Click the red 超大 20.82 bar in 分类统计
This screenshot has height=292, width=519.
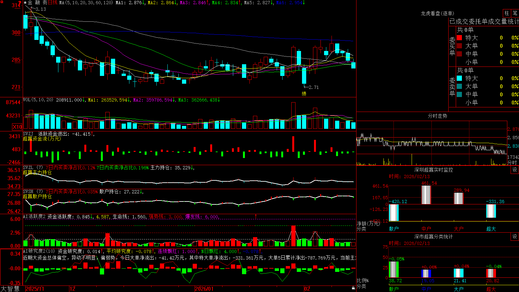tap(491, 273)
